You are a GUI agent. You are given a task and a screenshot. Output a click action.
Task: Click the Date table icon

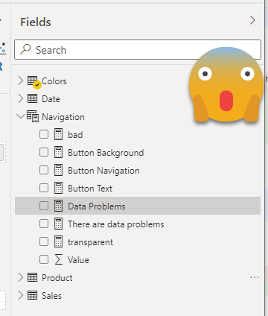32,98
